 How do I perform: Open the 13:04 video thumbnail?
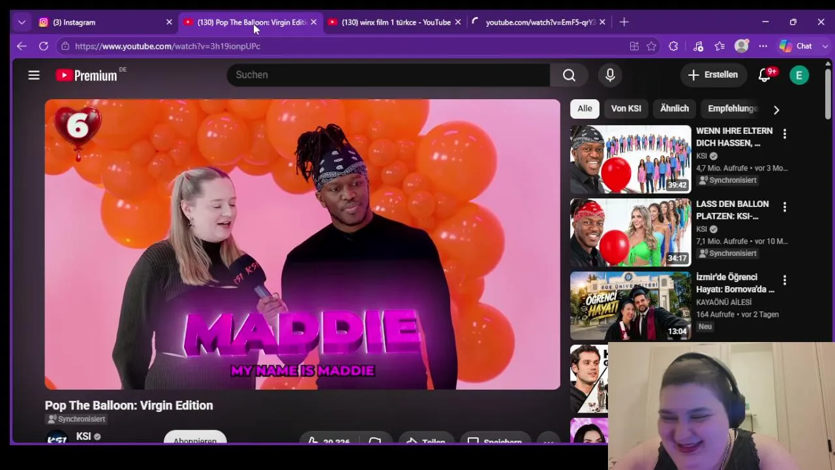630,305
